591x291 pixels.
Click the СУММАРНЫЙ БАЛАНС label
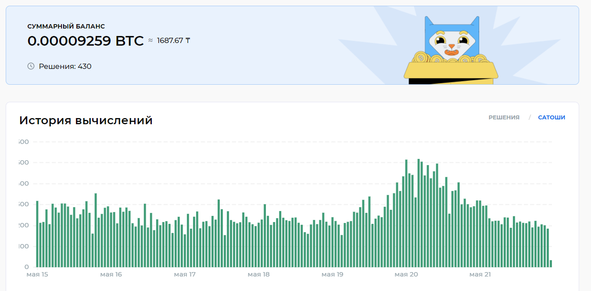coord(66,26)
